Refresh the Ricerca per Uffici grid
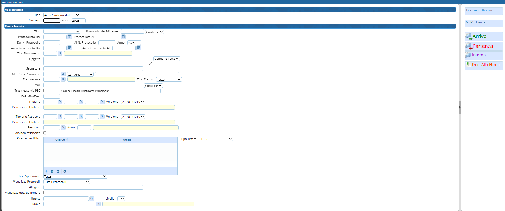Screen dimensions: 505x211 (x=58, y=171)
